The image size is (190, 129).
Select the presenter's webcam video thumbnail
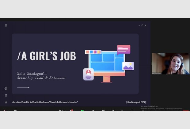click(x=170, y=64)
